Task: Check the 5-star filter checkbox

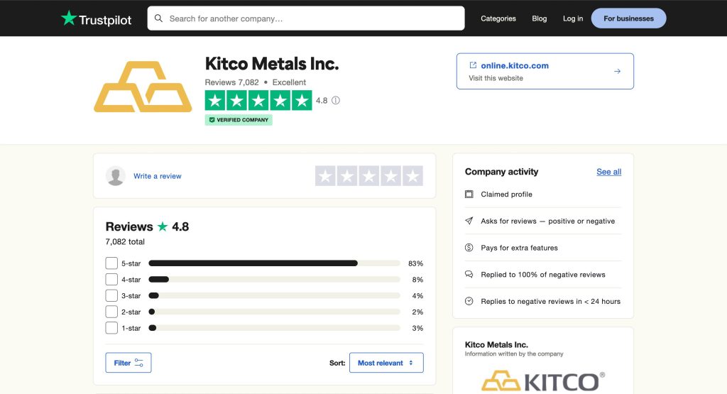Action: point(111,263)
